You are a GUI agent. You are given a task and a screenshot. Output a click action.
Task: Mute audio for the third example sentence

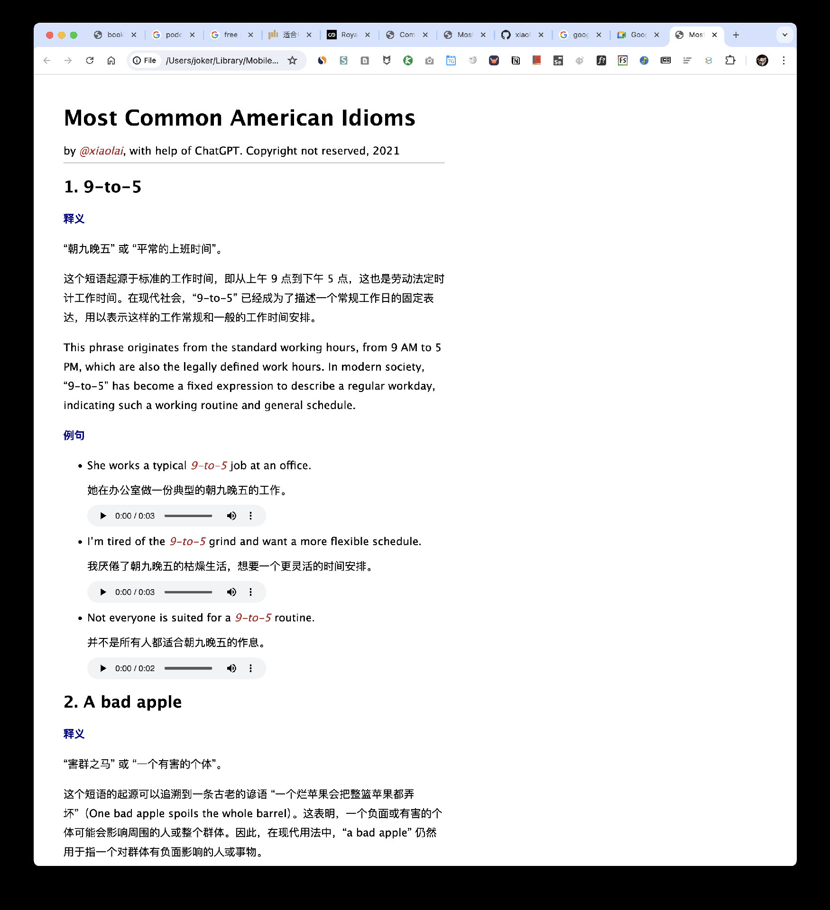(231, 668)
